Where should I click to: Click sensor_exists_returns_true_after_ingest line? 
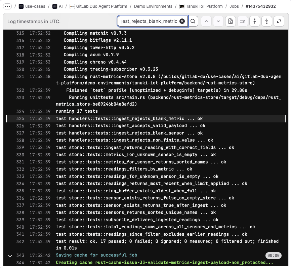[141, 205]
